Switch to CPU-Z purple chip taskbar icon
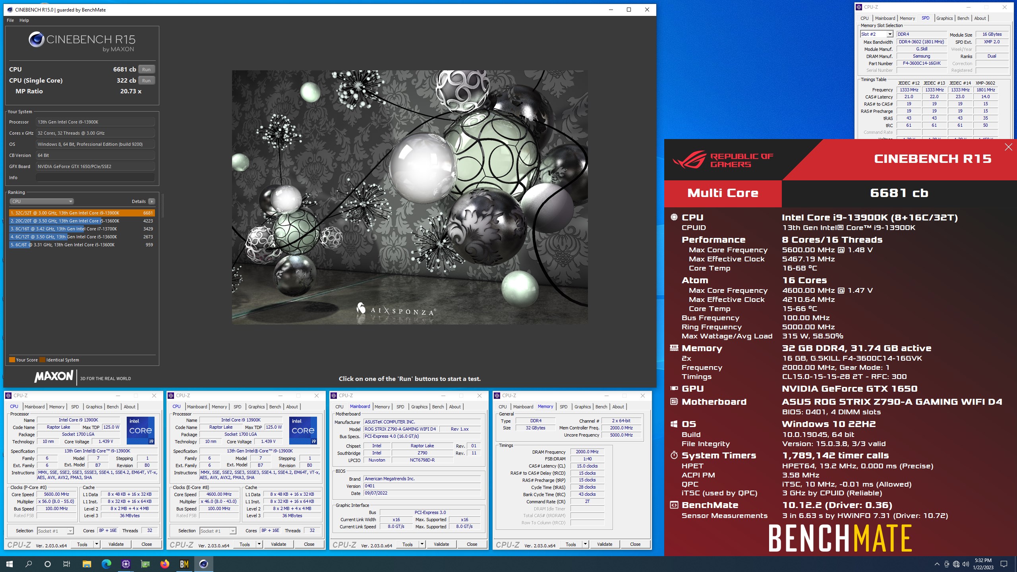The image size is (1017, 572). (126, 564)
